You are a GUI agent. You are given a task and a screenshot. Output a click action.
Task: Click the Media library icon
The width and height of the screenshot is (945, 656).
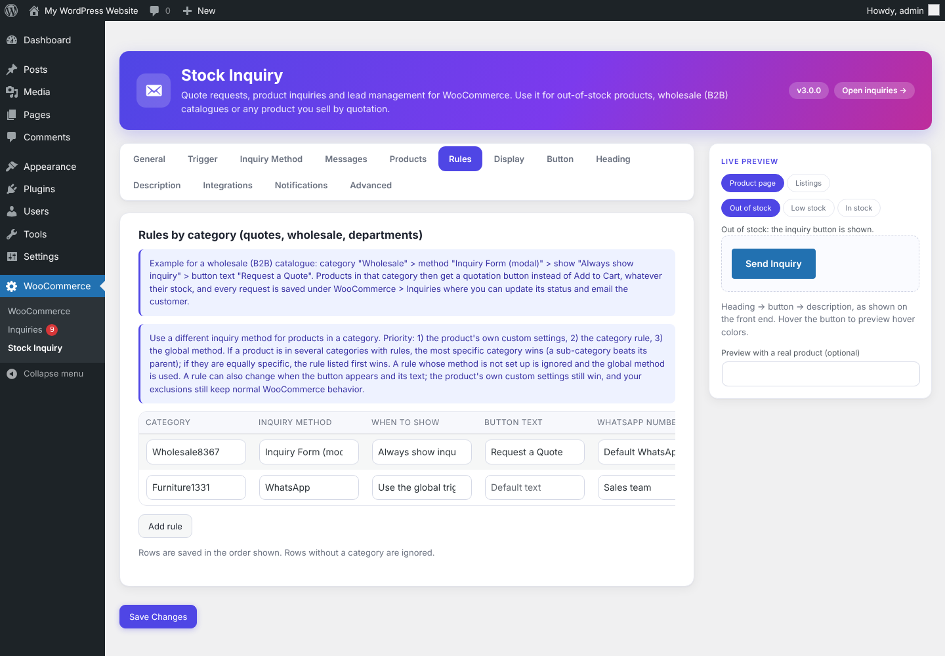tap(12, 92)
